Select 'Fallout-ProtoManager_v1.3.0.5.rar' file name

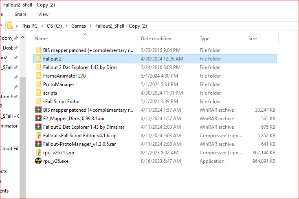tap(79, 144)
